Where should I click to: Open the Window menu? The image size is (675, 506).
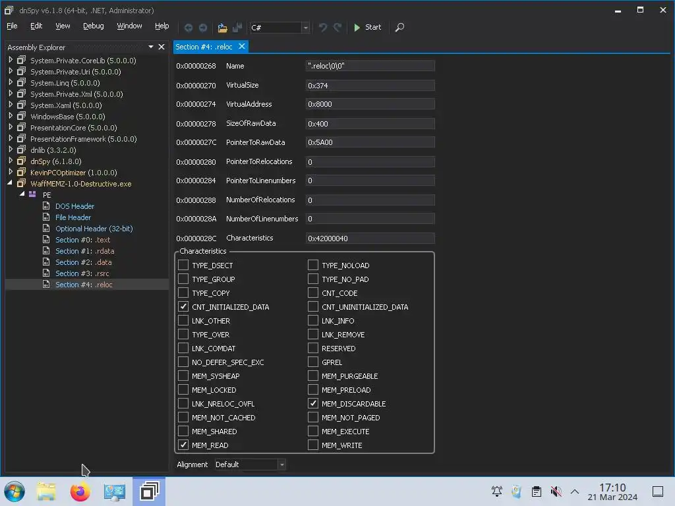pos(130,26)
